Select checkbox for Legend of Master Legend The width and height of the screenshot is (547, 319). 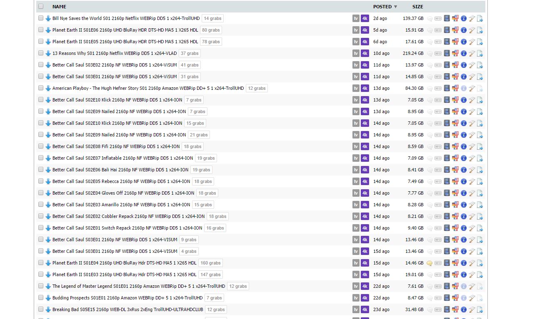tap(41, 286)
